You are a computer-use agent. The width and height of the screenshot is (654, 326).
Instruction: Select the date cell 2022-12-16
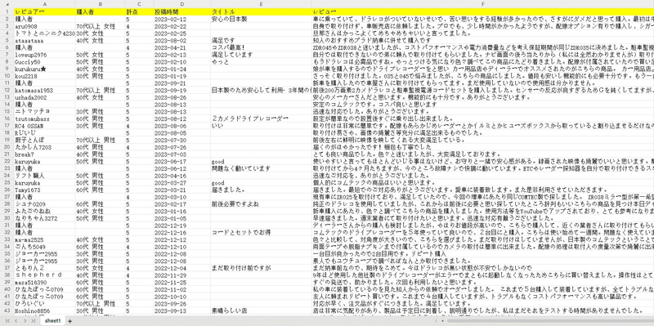click(181, 232)
